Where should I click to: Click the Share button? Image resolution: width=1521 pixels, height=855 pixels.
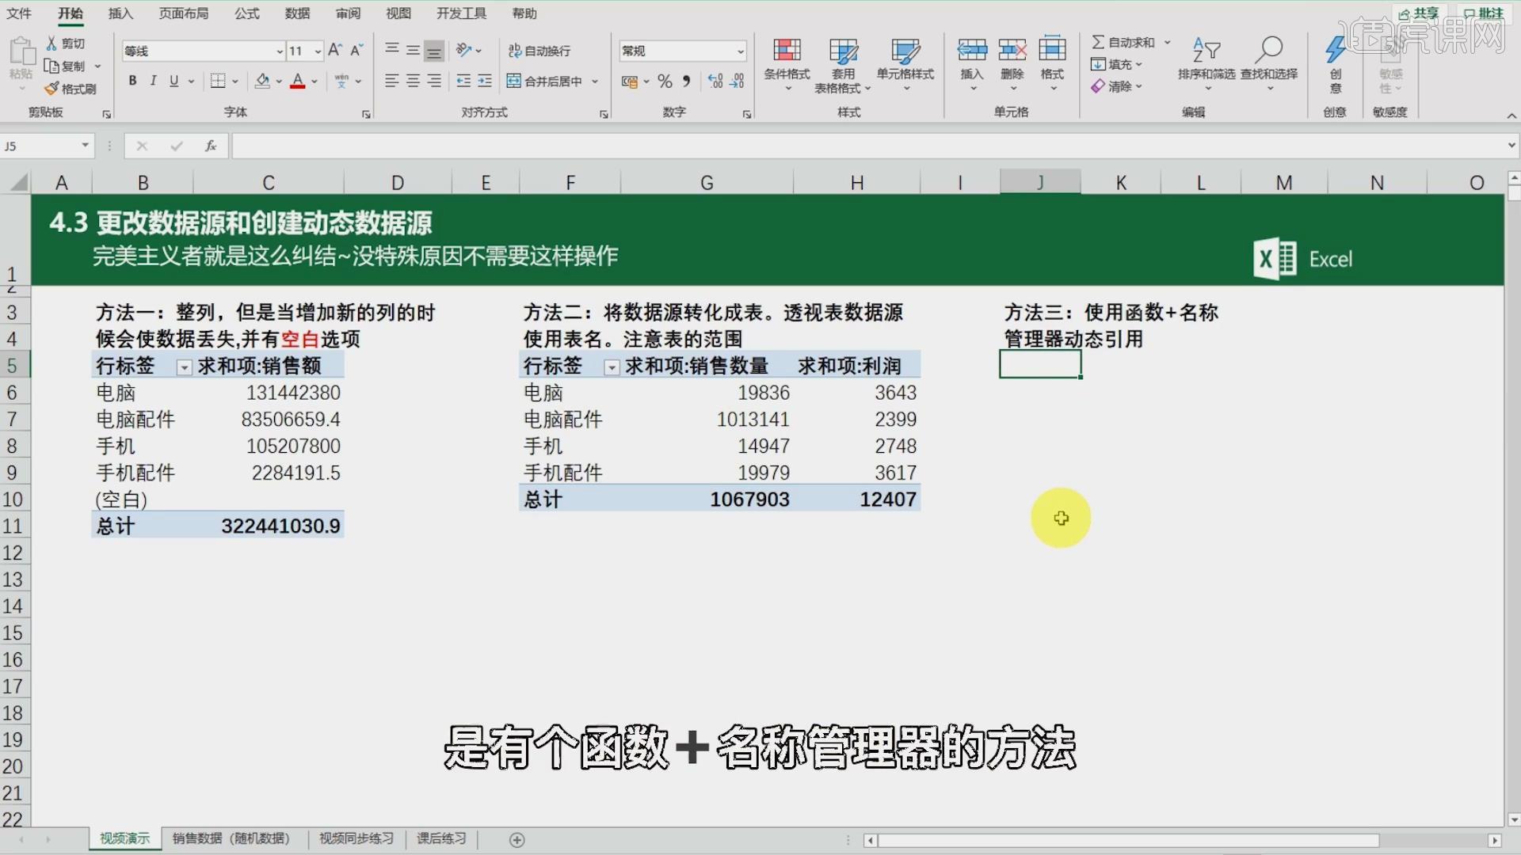(x=1418, y=13)
